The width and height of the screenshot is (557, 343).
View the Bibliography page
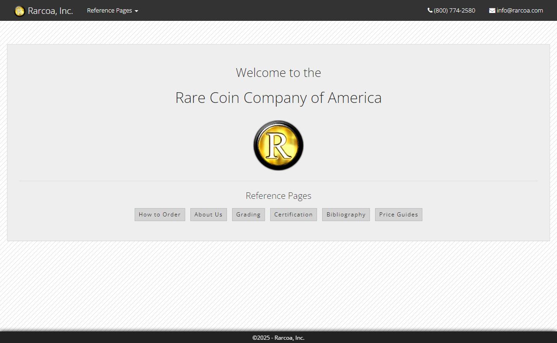click(346, 215)
